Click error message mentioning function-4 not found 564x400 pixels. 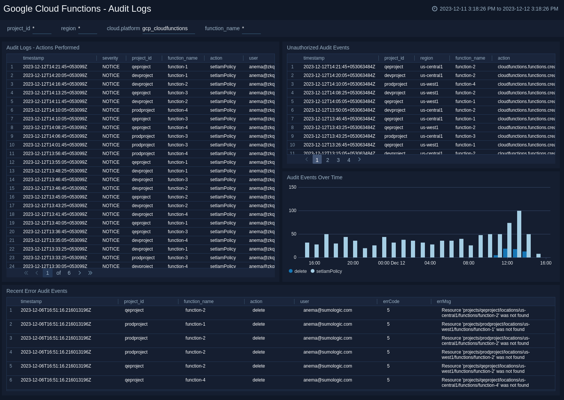click(485, 383)
